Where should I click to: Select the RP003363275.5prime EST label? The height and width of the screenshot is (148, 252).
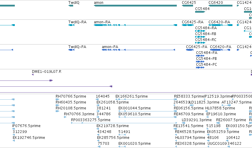[91, 120]
